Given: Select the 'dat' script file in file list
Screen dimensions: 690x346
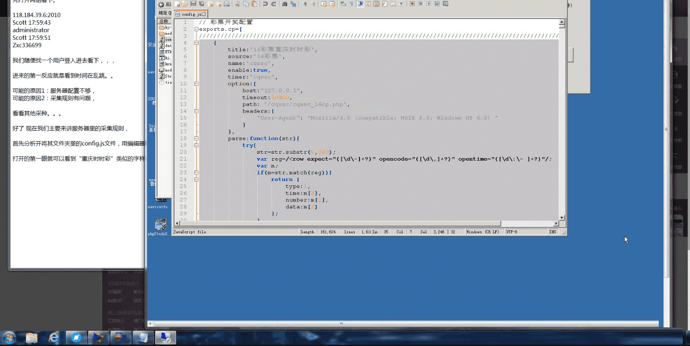Looking at the screenshot, I should [x=165, y=45].
